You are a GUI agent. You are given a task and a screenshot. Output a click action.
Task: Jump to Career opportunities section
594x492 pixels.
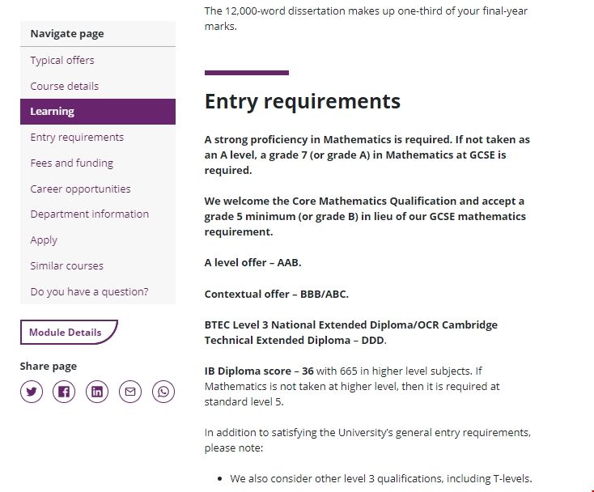click(x=80, y=189)
